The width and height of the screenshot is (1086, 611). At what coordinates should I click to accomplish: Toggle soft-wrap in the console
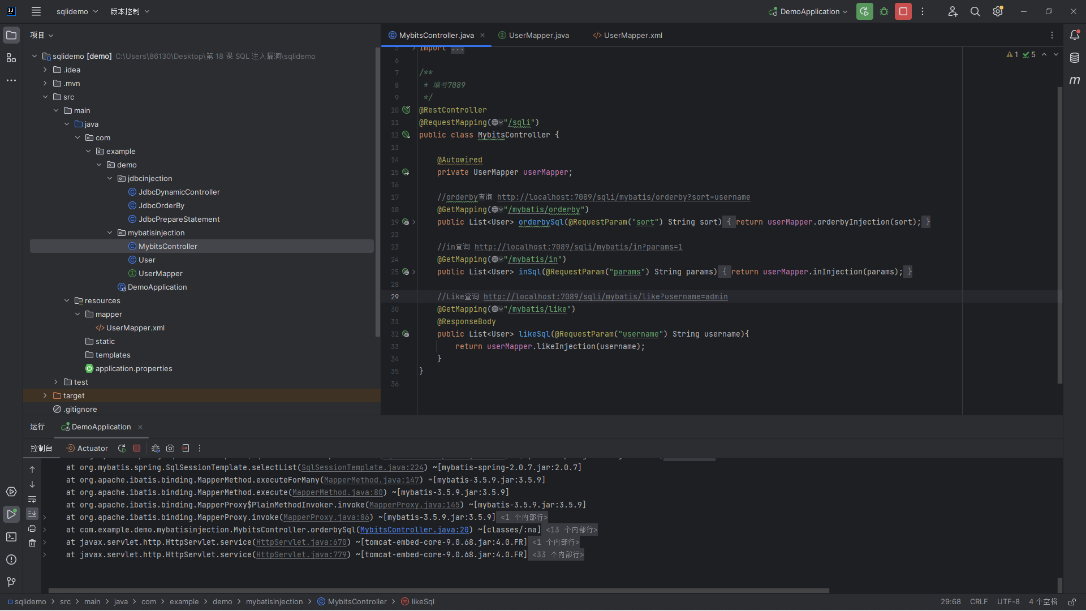pos(32,500)
